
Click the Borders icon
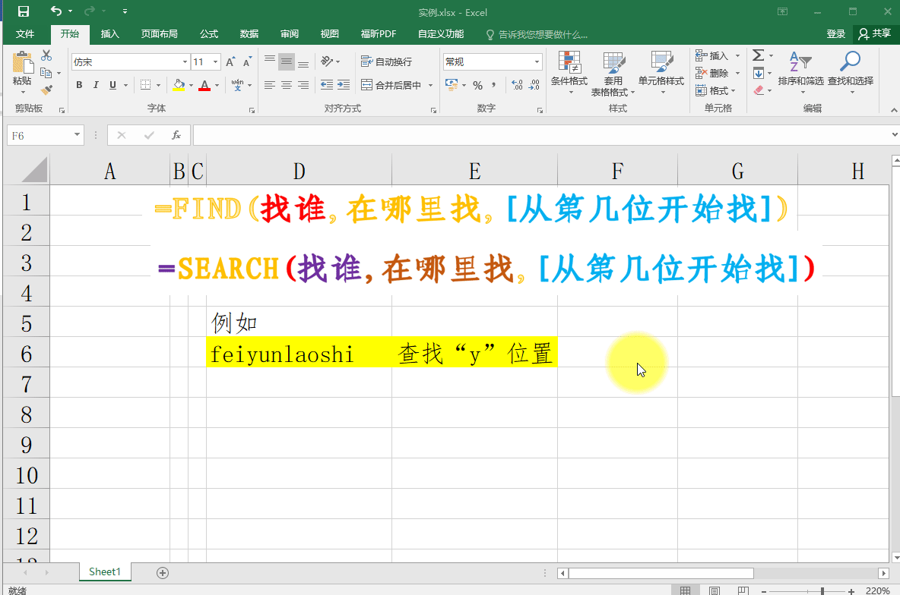point(146,85)
